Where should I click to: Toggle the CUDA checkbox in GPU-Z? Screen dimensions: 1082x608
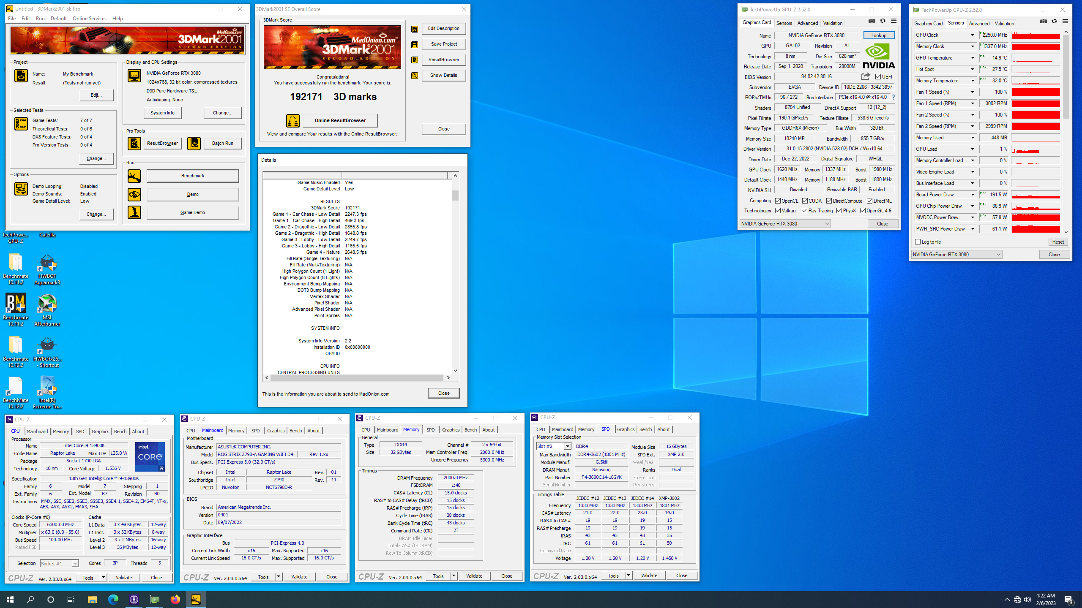pyautogui.click(x=805, y=201)
